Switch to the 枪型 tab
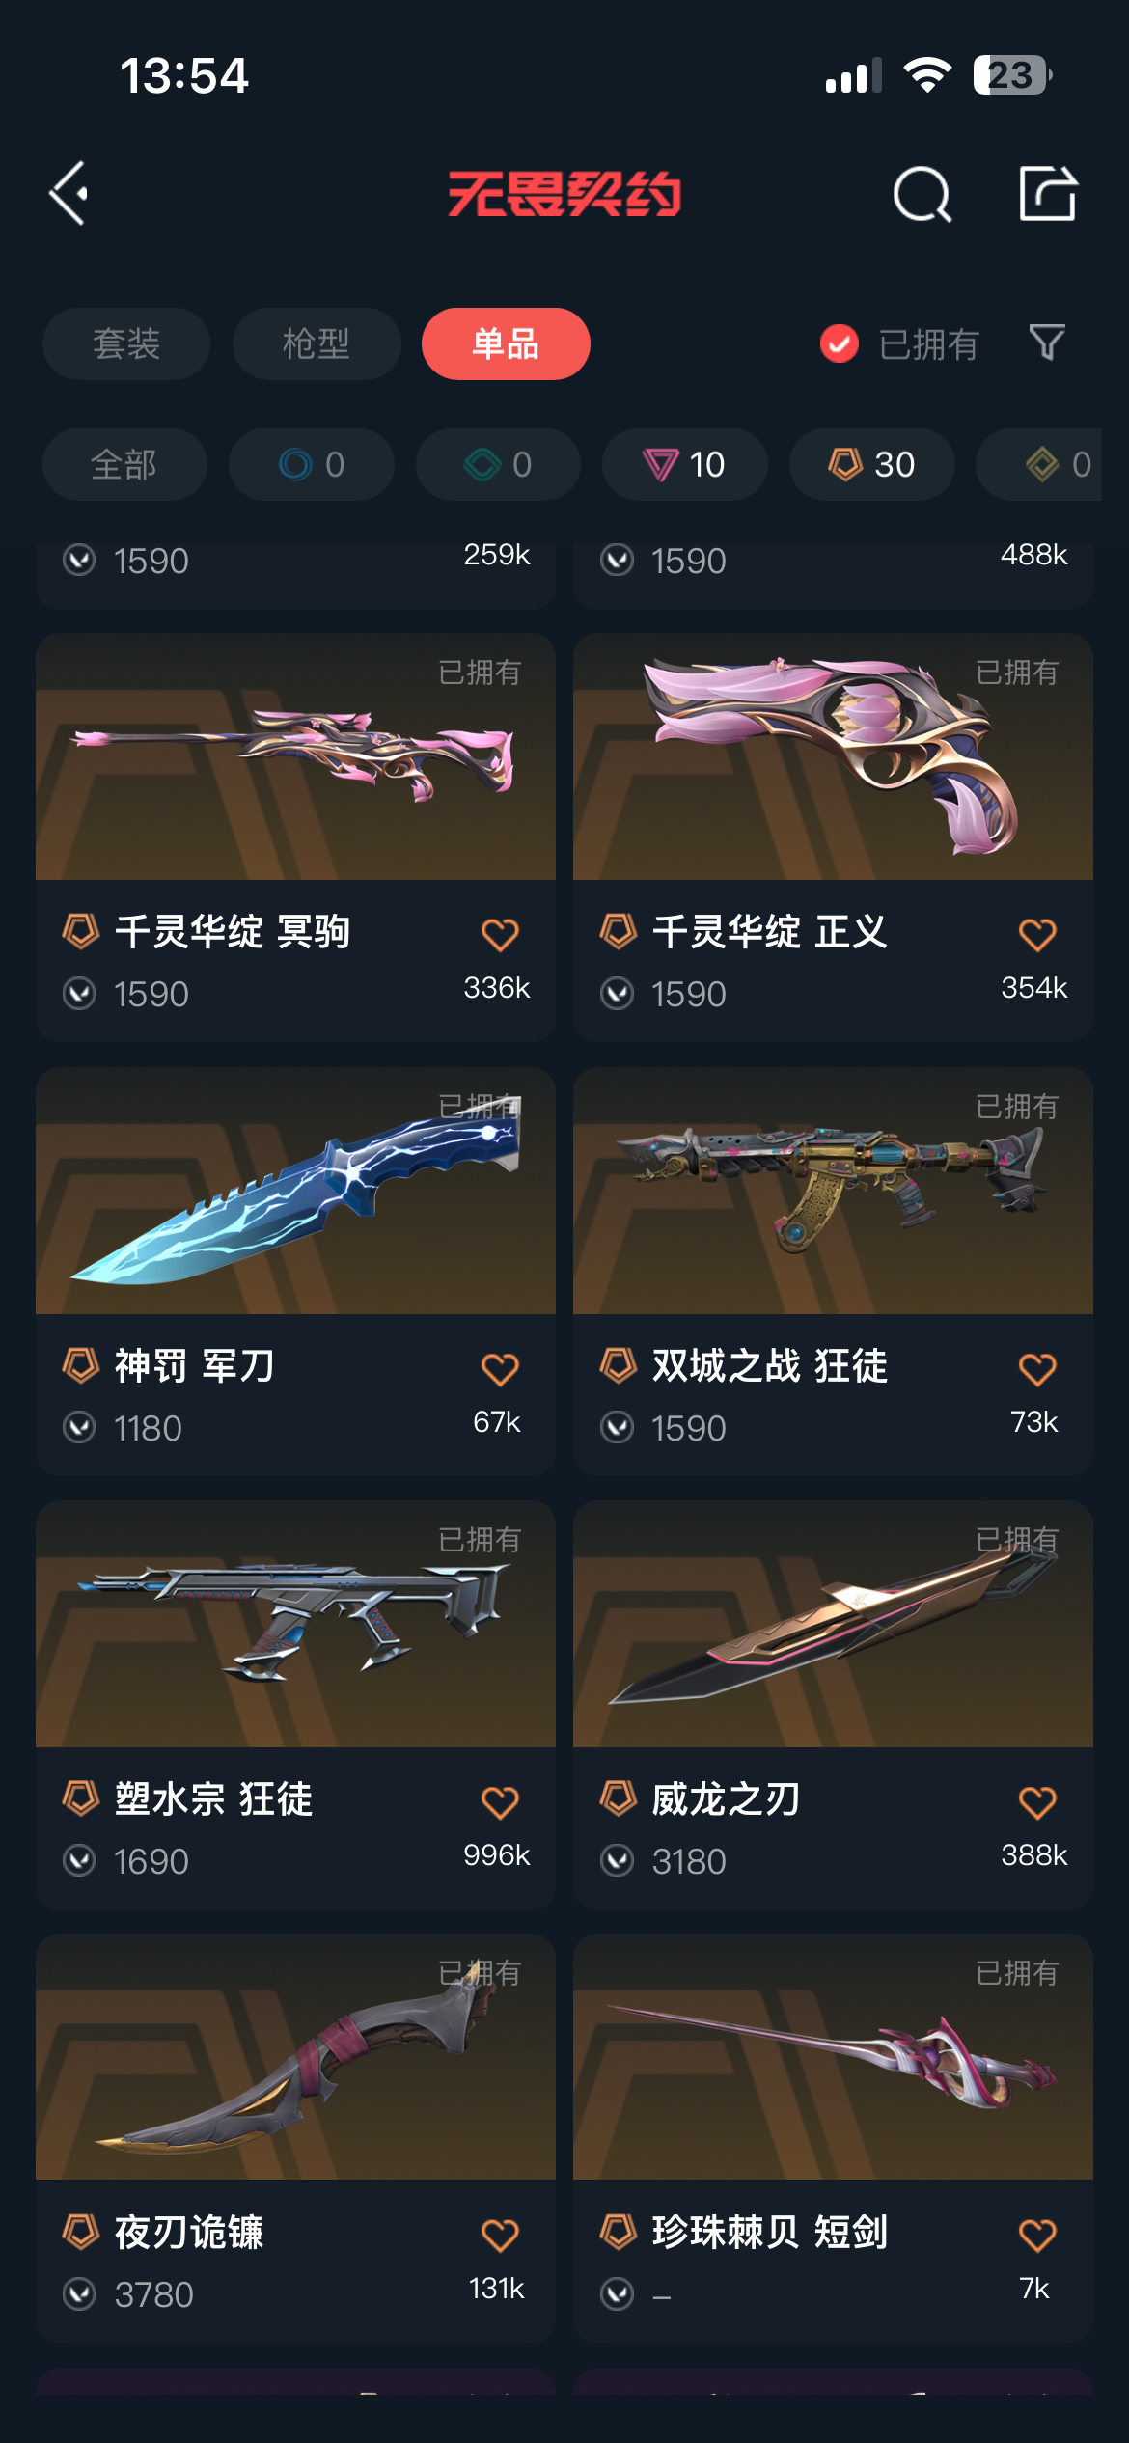The width and height of the screenshot is (1129, 2443). click(317, 343)
